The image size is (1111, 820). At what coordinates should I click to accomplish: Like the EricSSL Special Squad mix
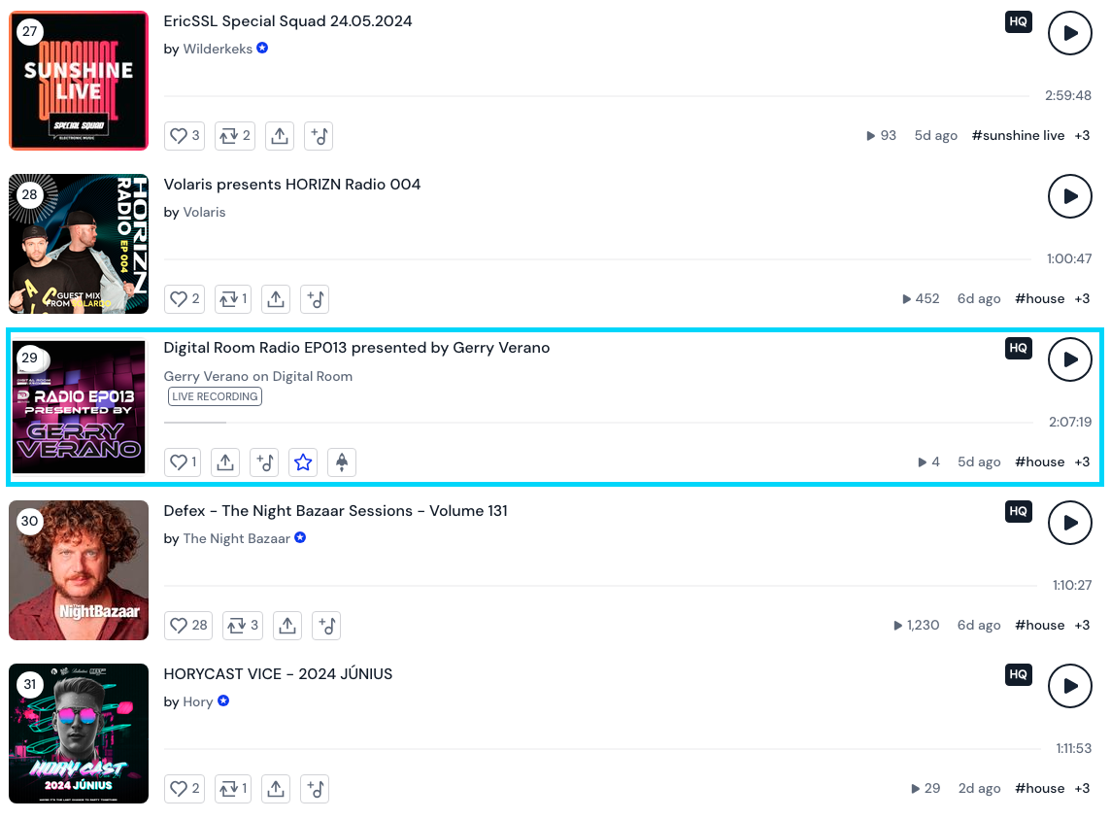(x=185, y=135)
